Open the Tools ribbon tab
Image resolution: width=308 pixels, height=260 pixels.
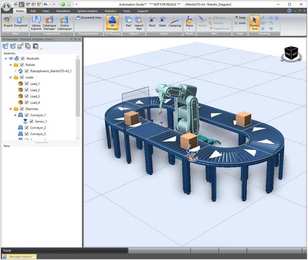pyautogui.click(x=127, y=11)
